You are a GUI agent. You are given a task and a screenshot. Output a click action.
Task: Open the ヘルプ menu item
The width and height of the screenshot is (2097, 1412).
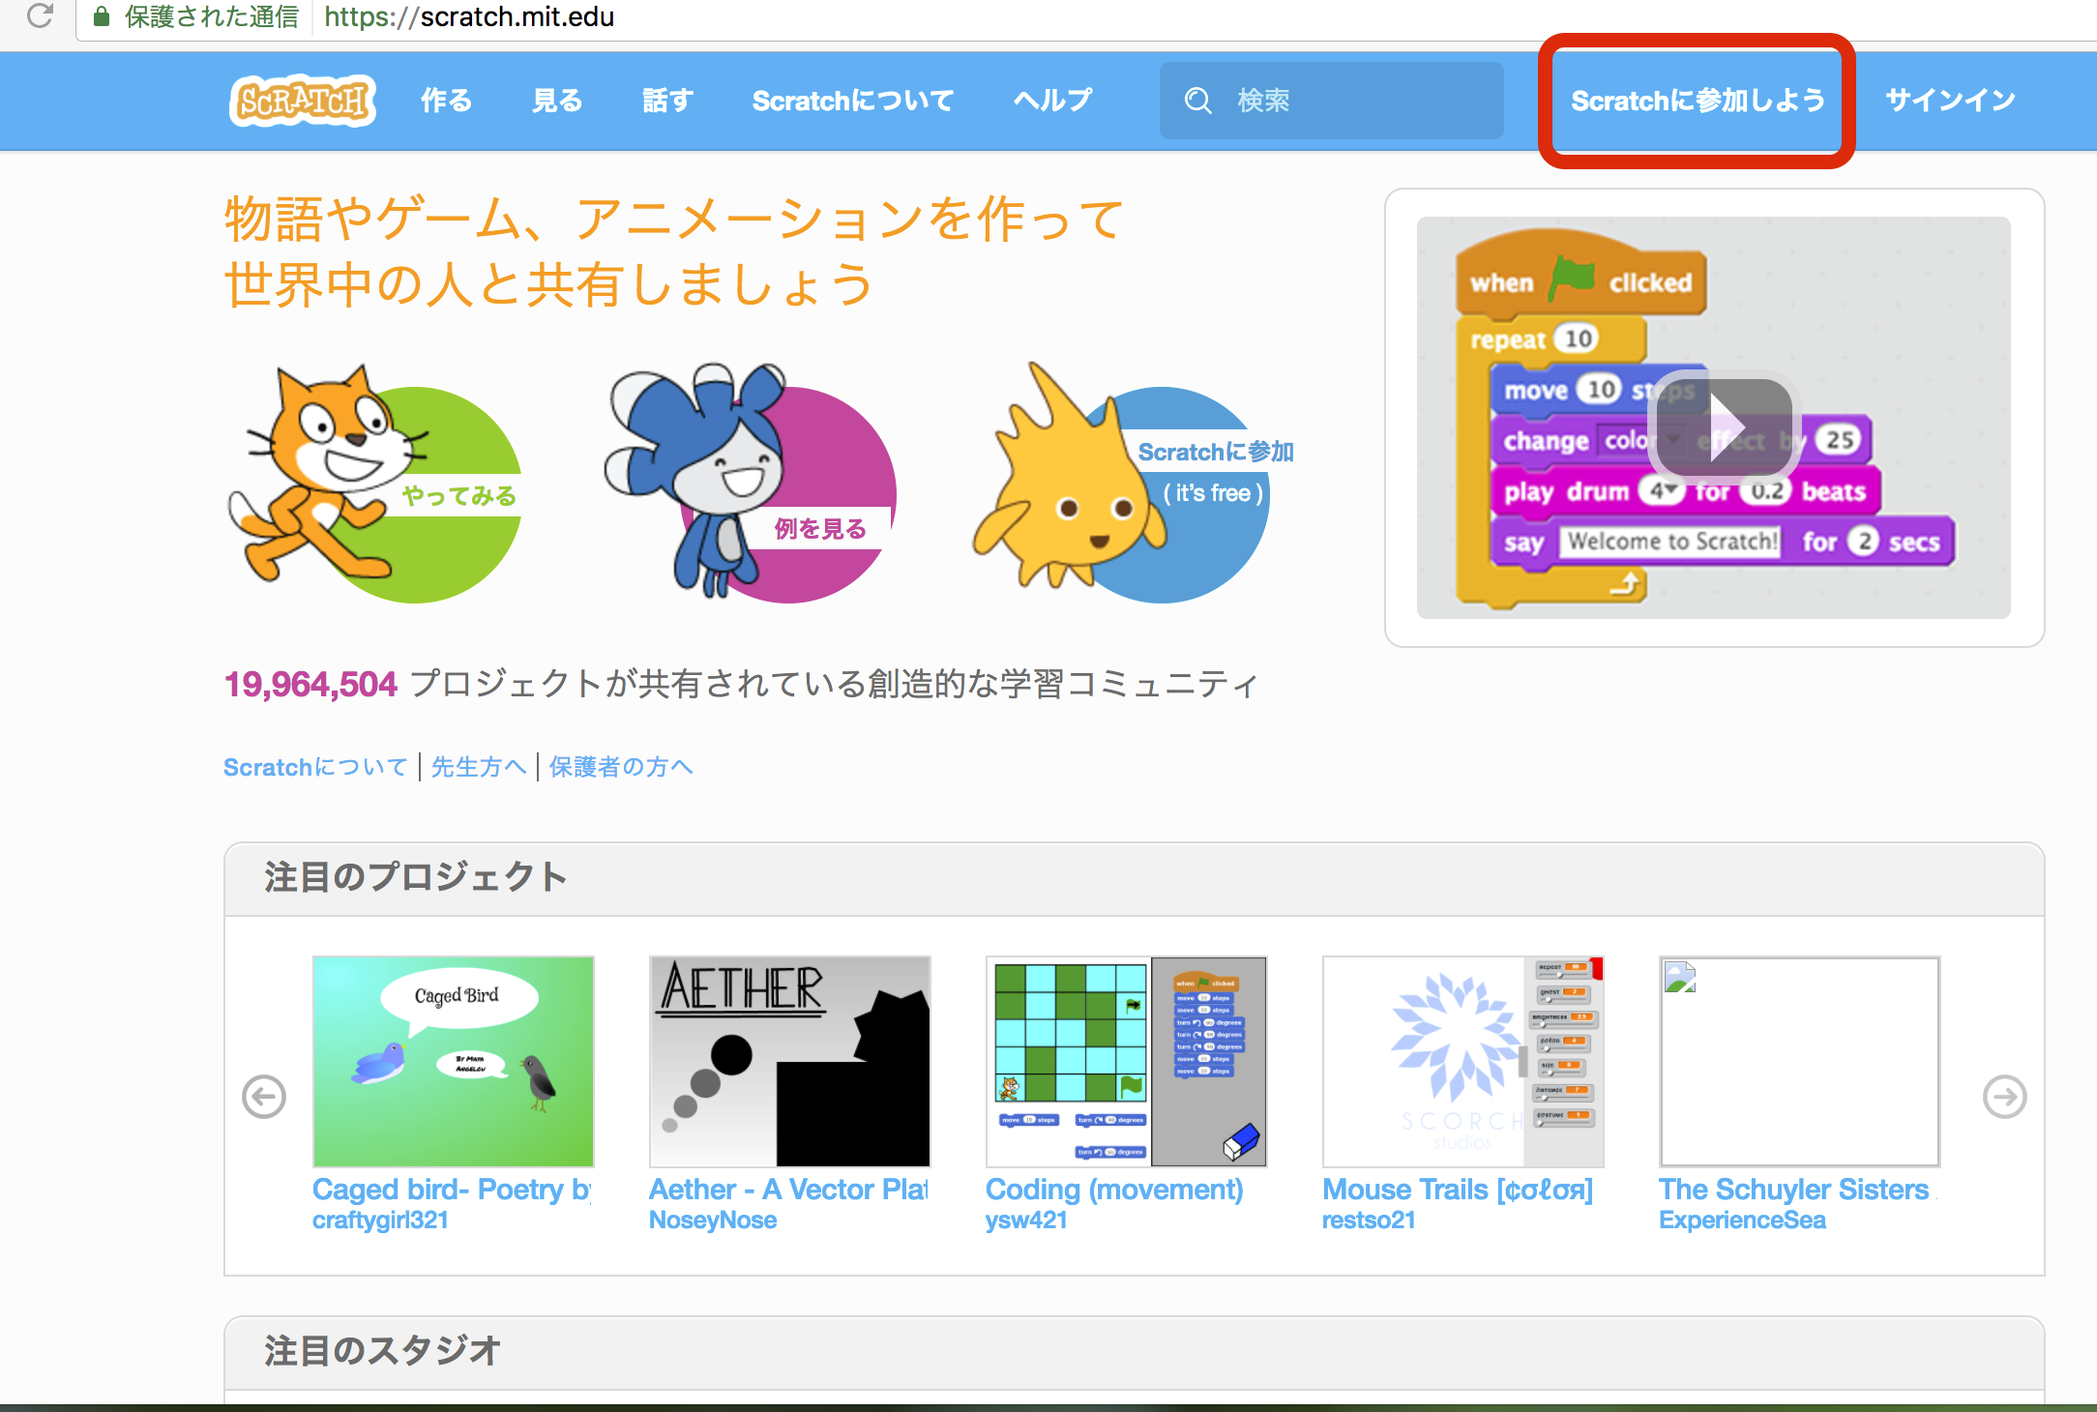point(1053,101)
